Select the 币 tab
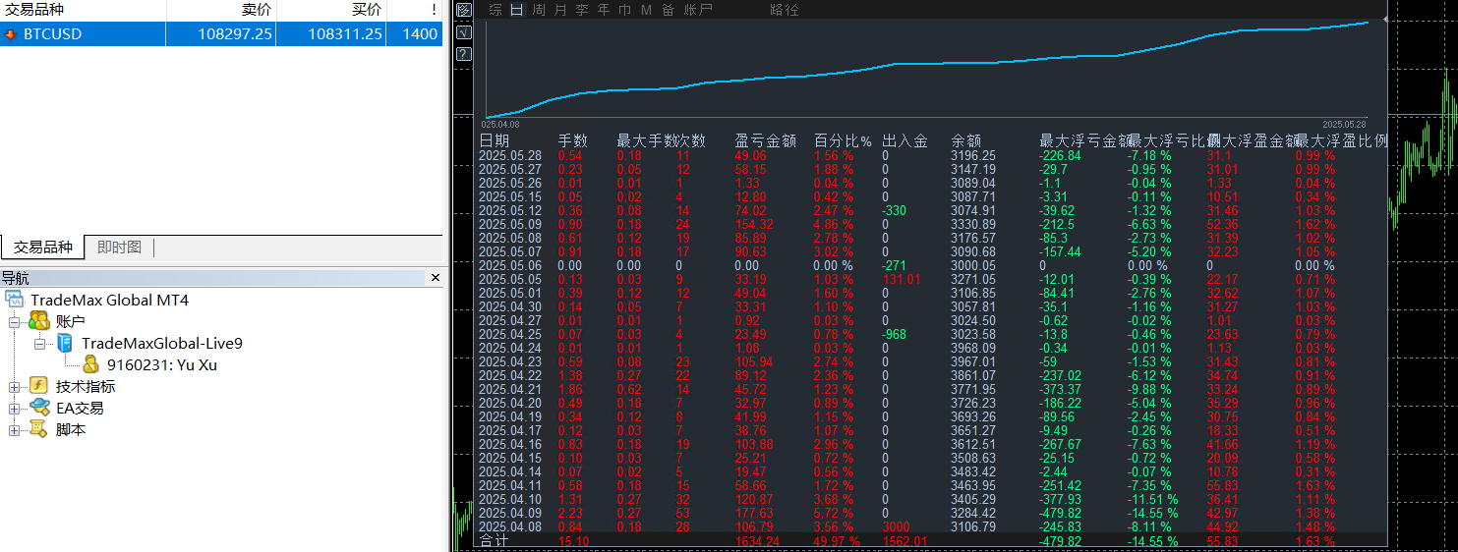 [625, 10]
